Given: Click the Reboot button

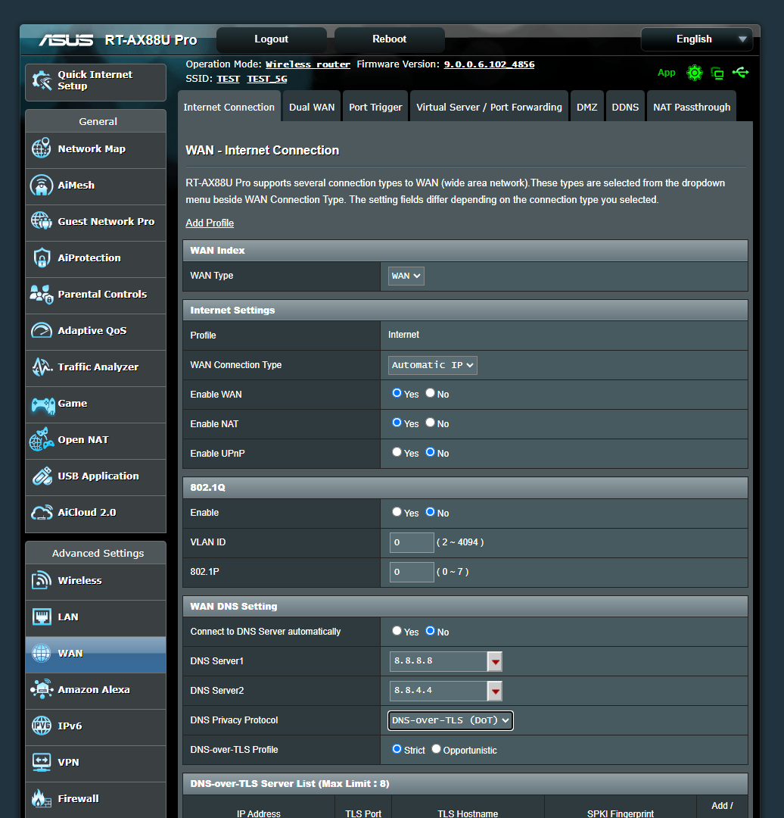Looking at the screenshot, I should click(x=390, y=39).
